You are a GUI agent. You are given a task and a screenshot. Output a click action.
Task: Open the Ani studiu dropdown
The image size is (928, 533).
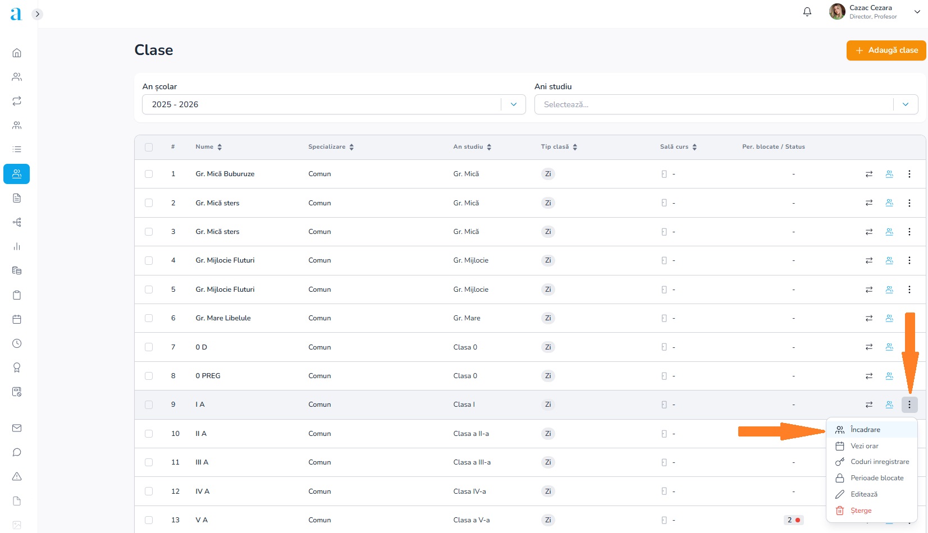[x=725, y=104]
